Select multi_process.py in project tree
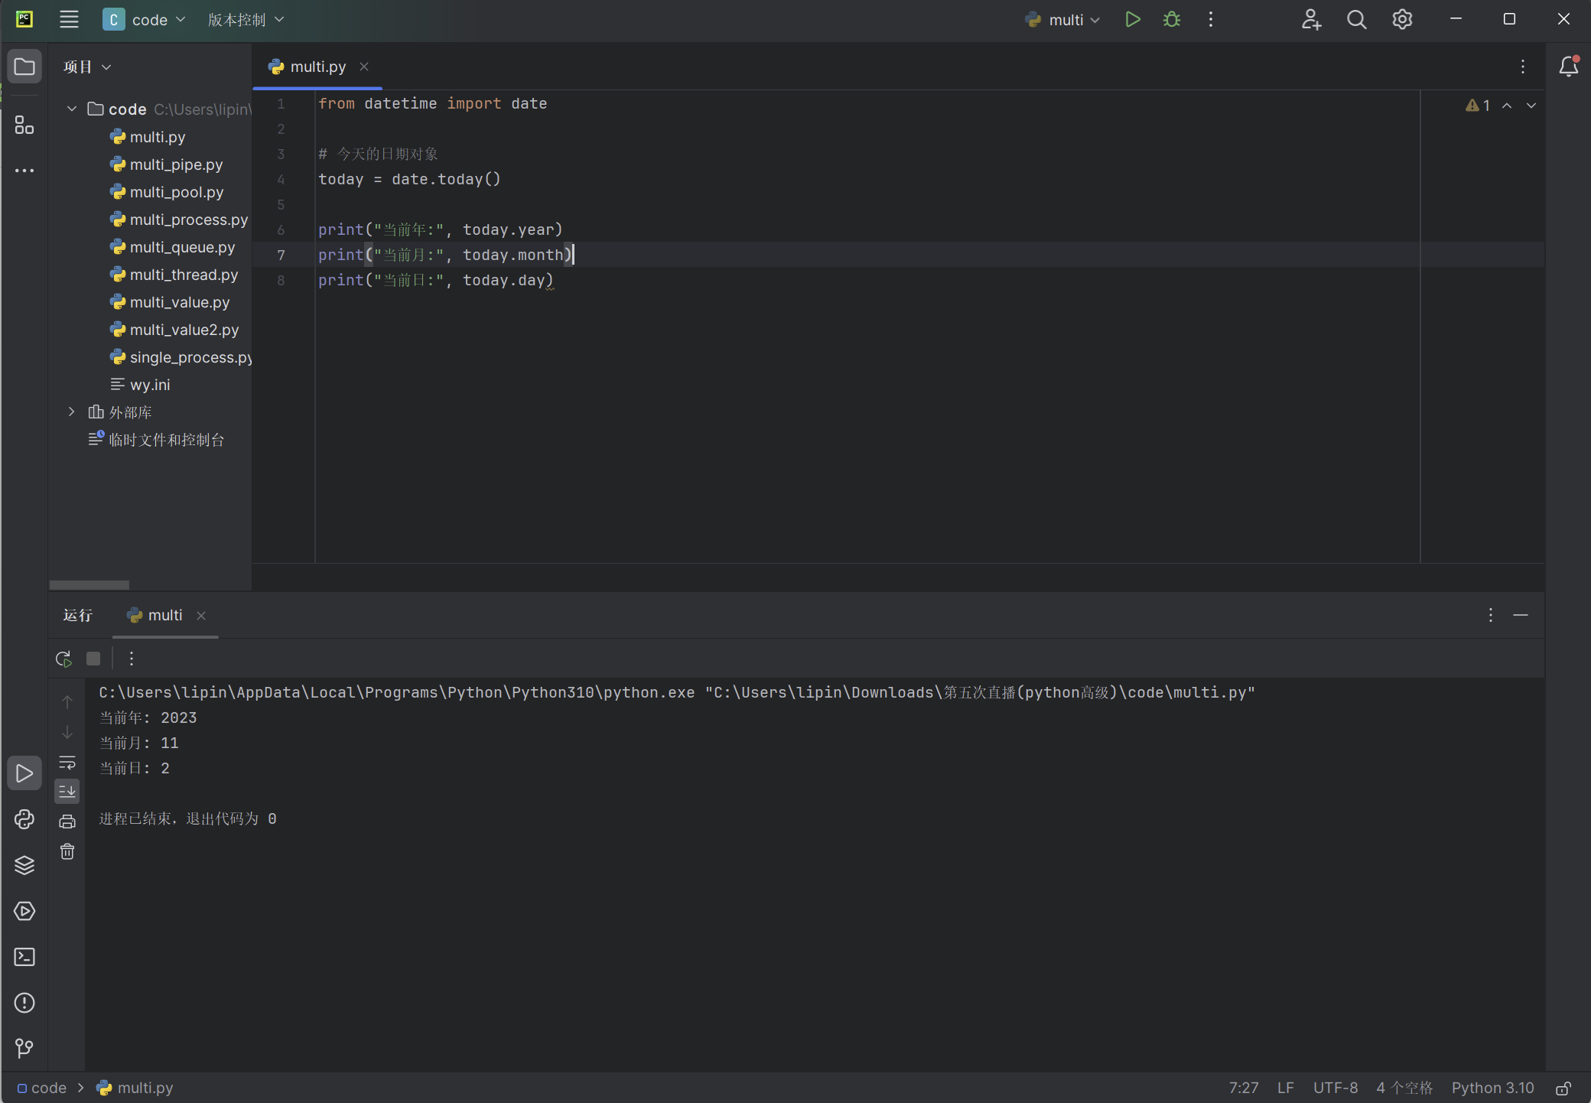The image size is (1591, 1103). 189,220
